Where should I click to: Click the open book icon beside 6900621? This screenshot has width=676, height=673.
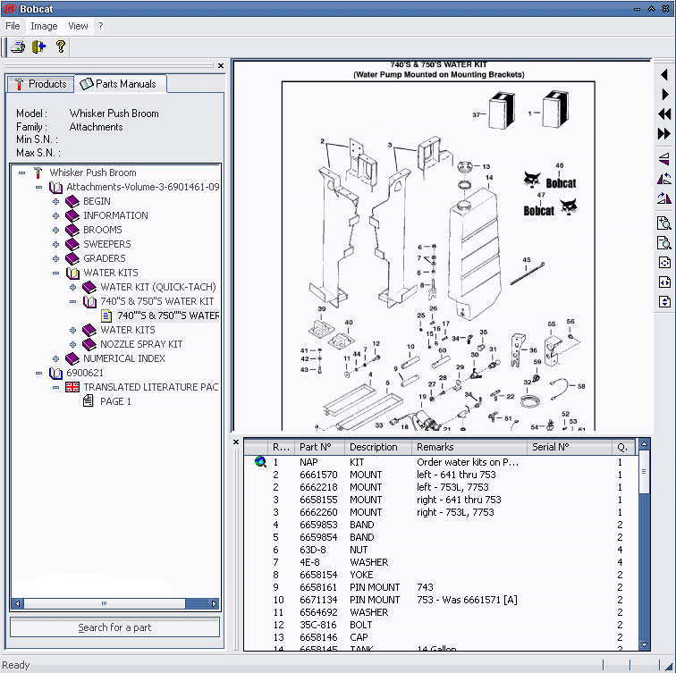point(55,373)
